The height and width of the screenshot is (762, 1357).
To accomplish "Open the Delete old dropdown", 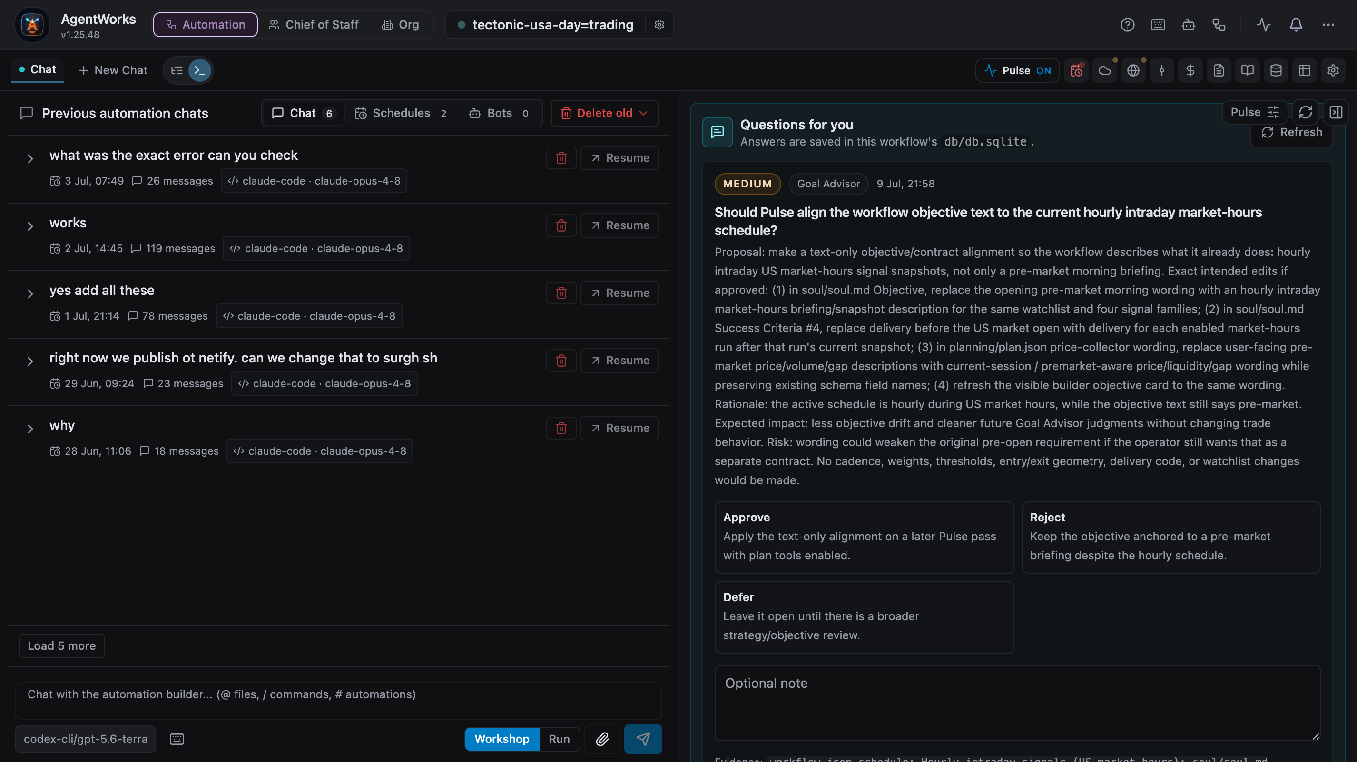I will [x=604, y=113].
